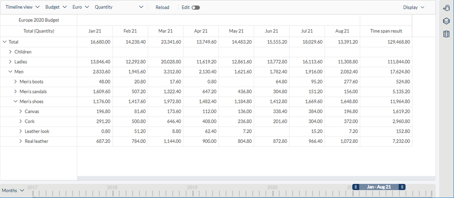Open the Months granularity dropdown
454x198 pixels.
[x=13, y=191]
